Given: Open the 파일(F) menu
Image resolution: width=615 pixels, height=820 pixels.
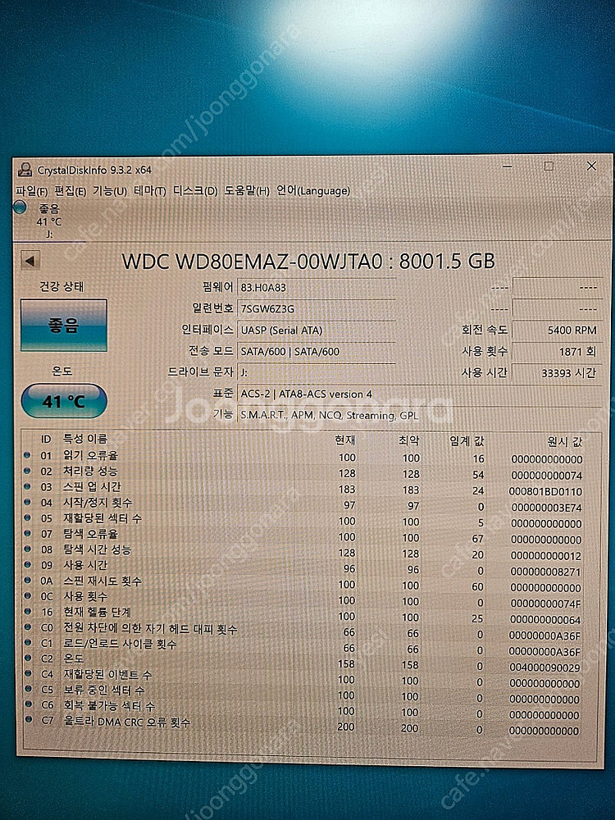Looking at the screenshot, I should [32, 191].
